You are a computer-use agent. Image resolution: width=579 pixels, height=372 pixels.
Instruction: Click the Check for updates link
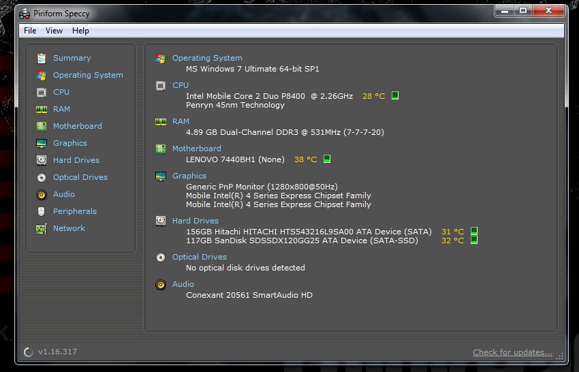click(x=512, y=352)
